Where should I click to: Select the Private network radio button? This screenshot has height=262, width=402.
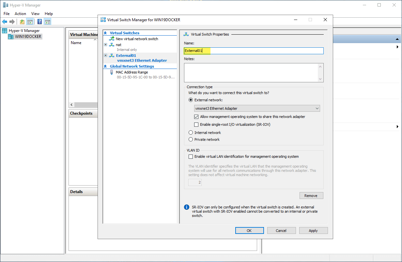coord(190,139)
